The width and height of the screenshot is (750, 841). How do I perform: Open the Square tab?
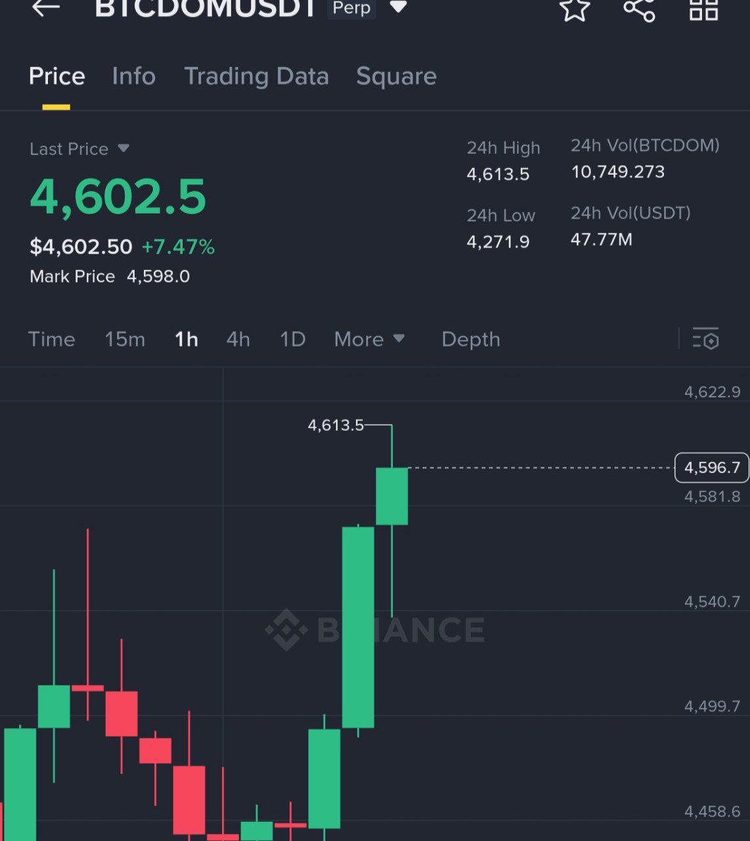coord(396,76)
